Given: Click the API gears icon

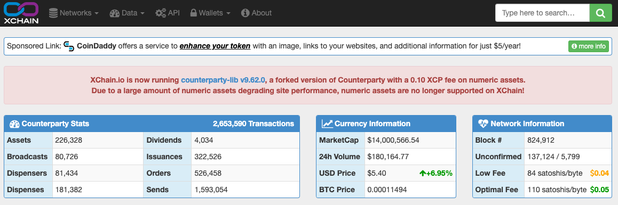Looking at the screenshot, I should coord(161,13).
